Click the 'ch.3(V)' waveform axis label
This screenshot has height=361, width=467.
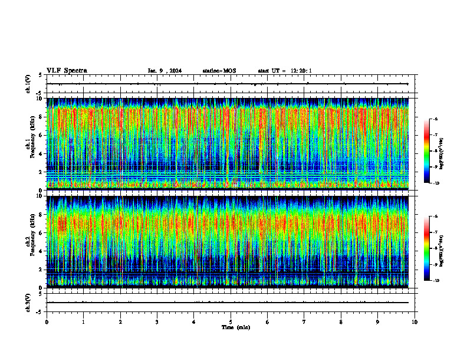28,303
